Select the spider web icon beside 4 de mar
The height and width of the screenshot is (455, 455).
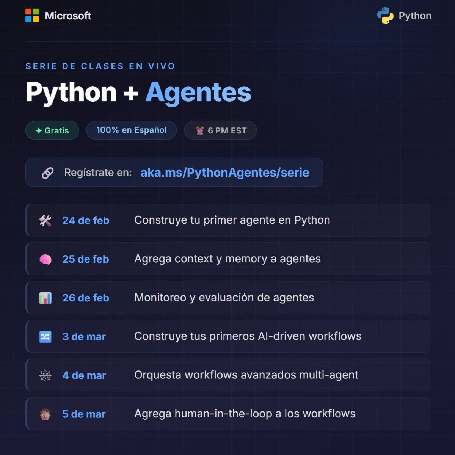click(x=45, y=375)
